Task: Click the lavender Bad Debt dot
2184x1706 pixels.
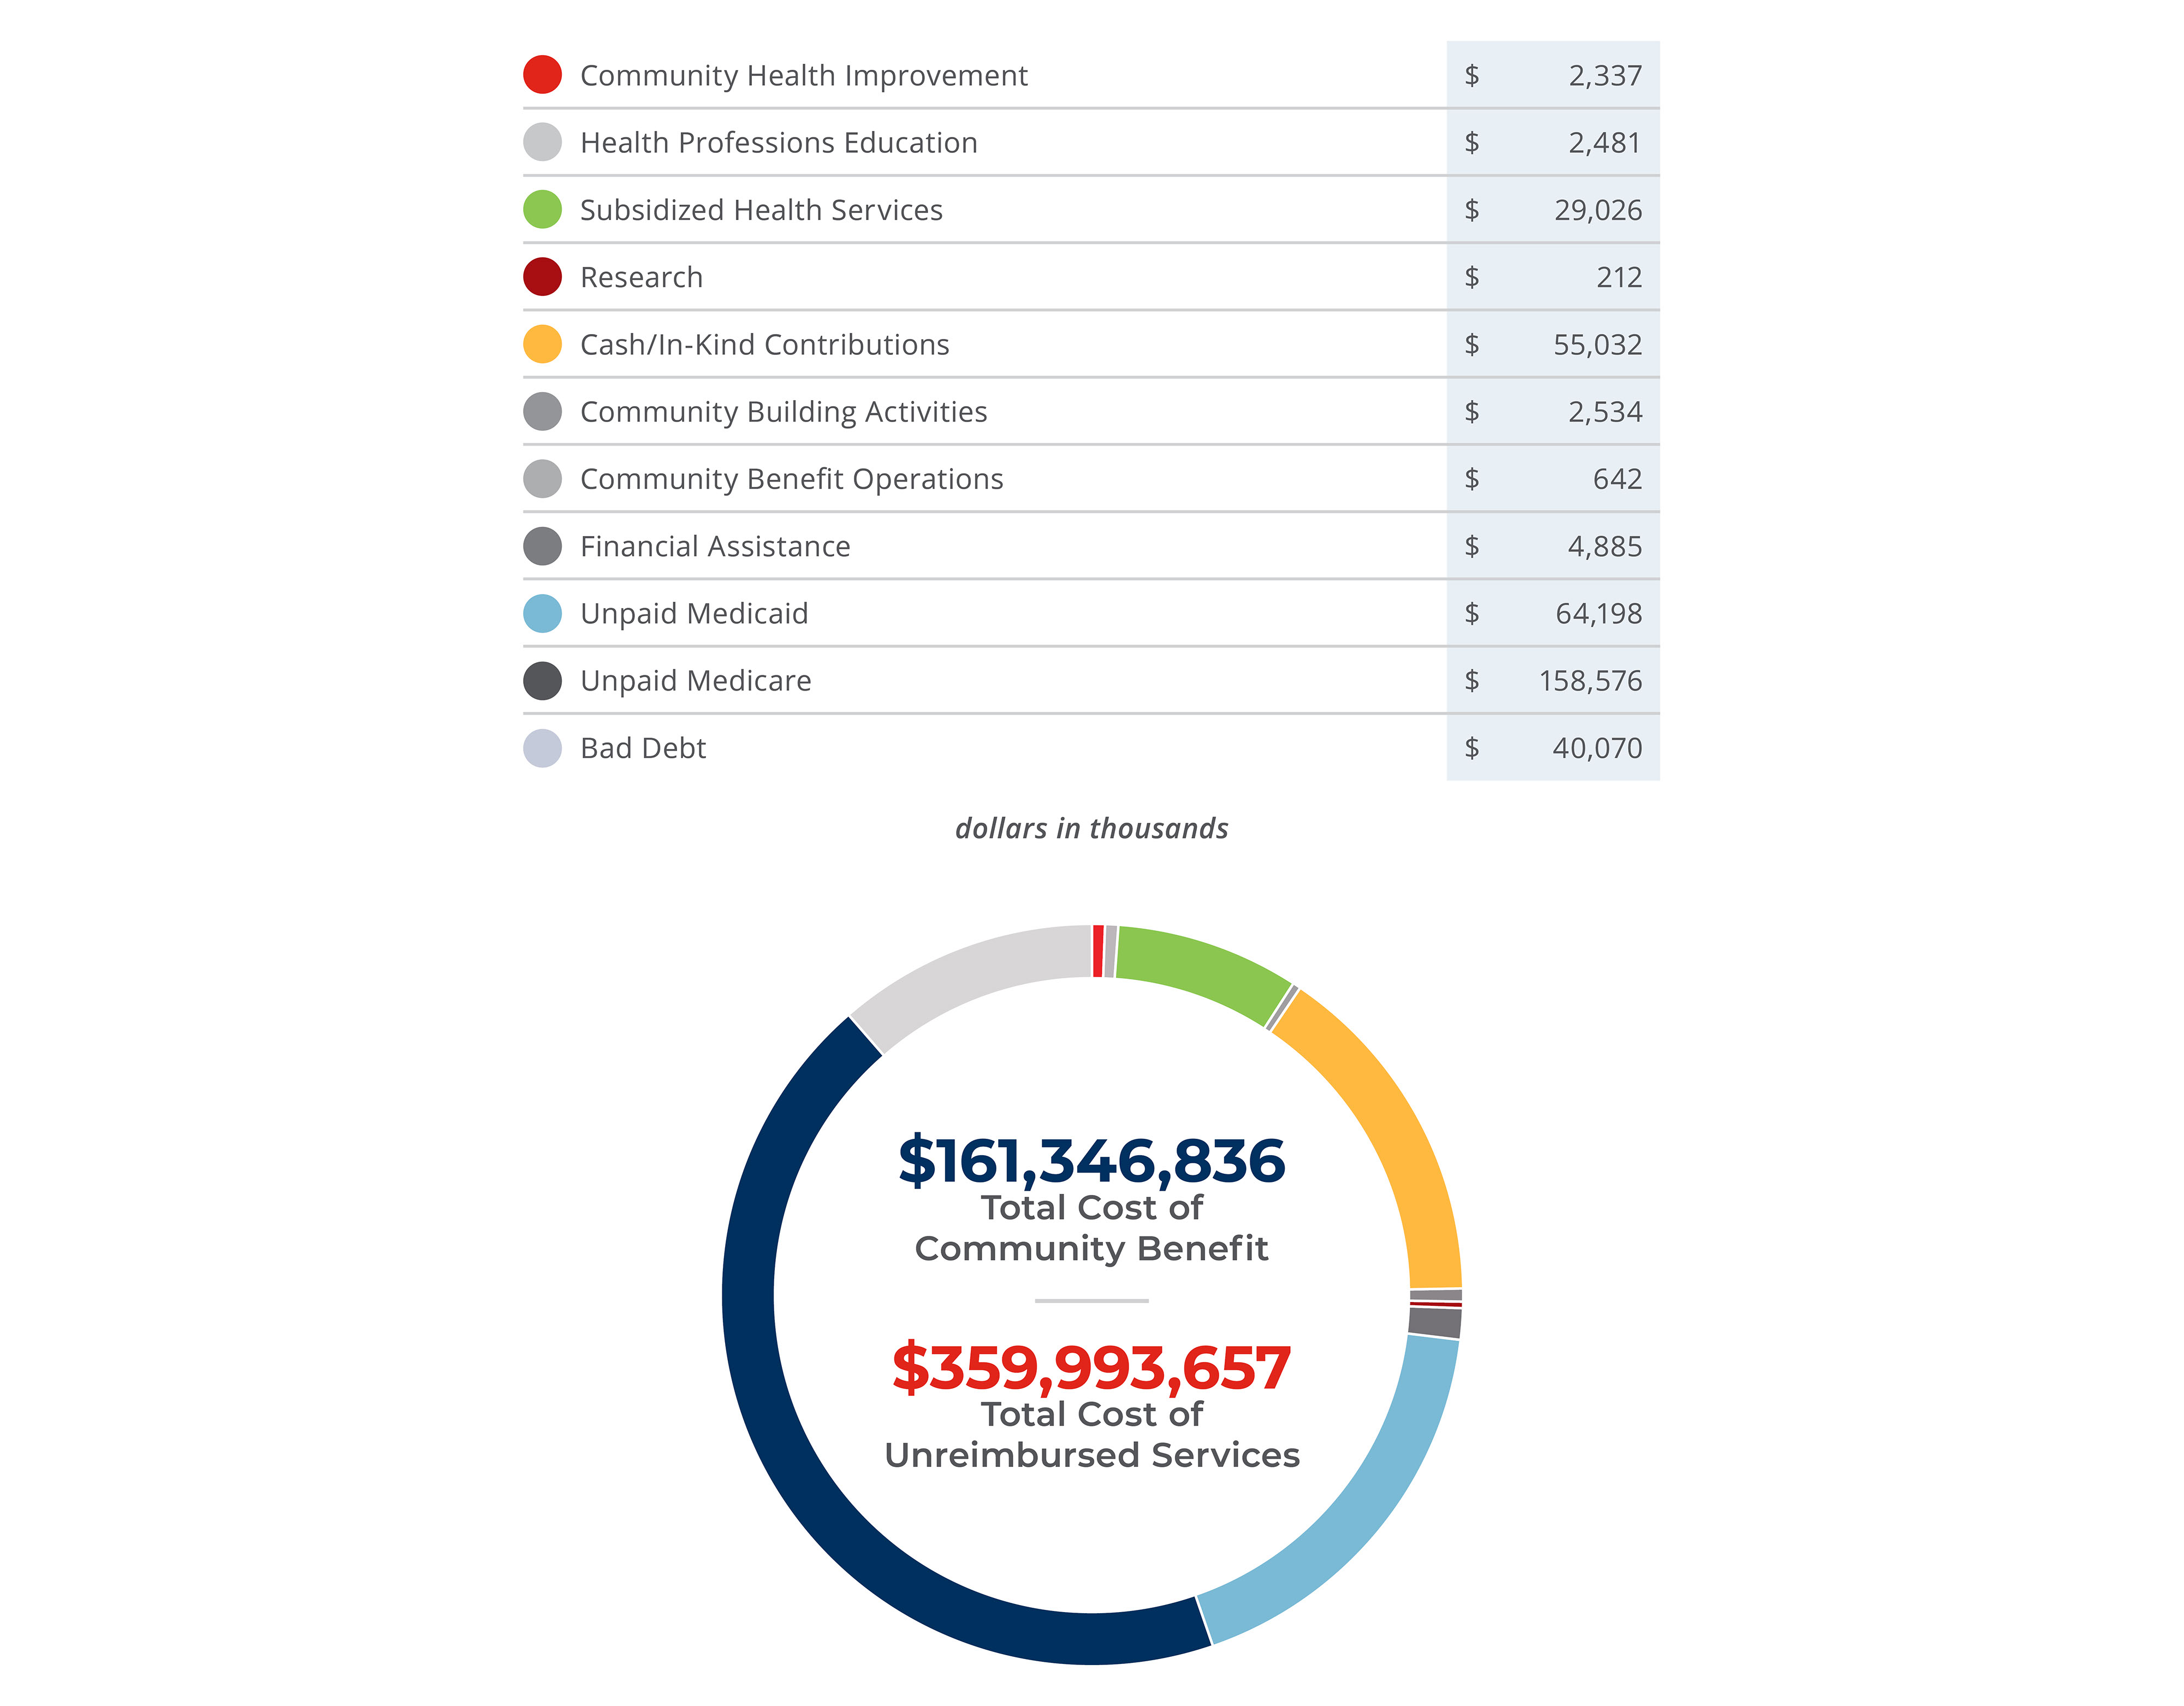Action: click(542, 748)
